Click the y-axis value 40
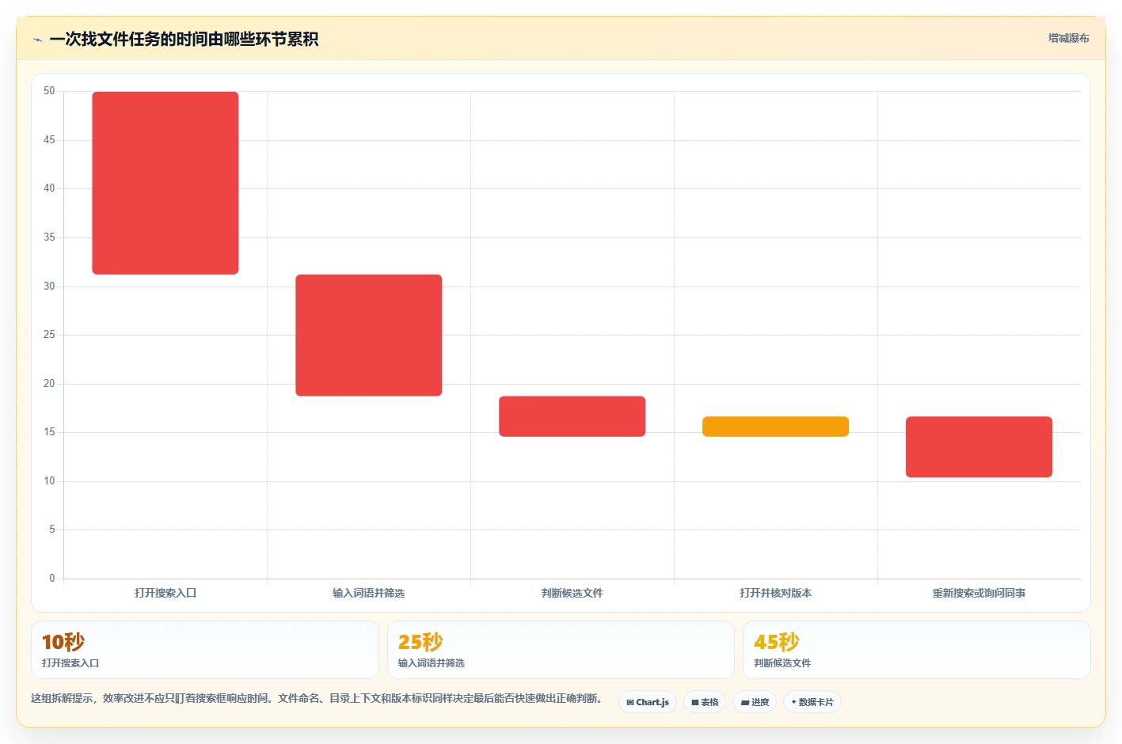1122x744 pixels. point(49,188)
